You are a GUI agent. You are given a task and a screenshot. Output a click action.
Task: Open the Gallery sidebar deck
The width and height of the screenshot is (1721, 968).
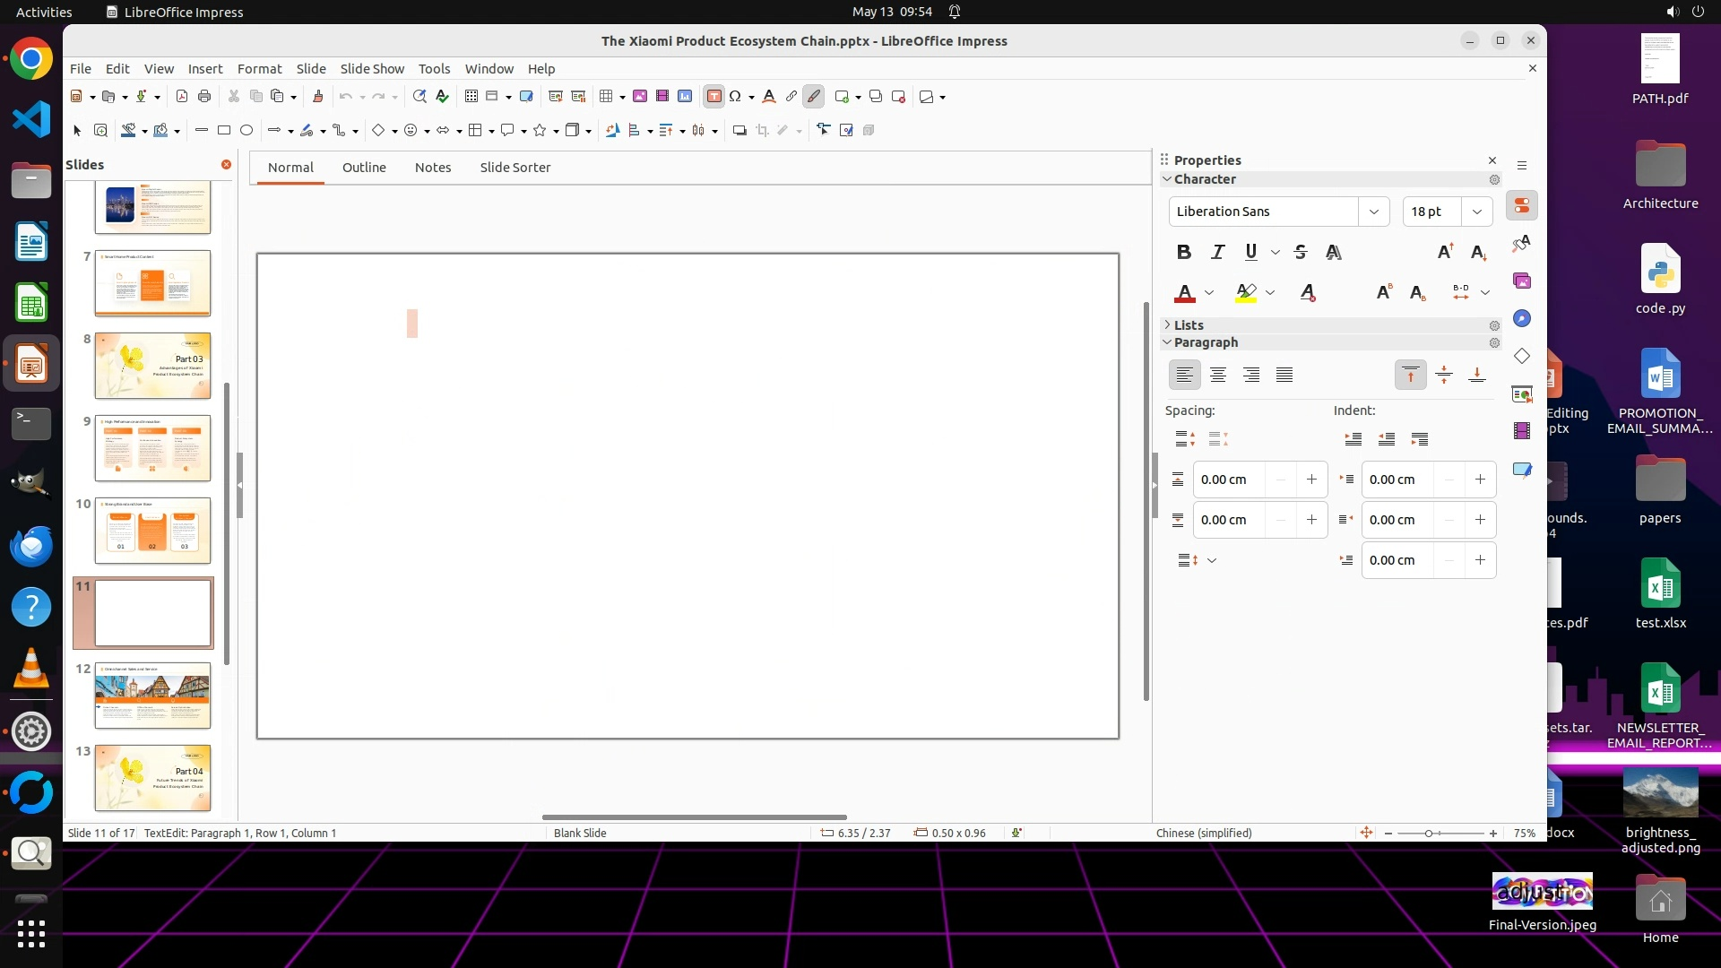click(x=1522, y=281)
